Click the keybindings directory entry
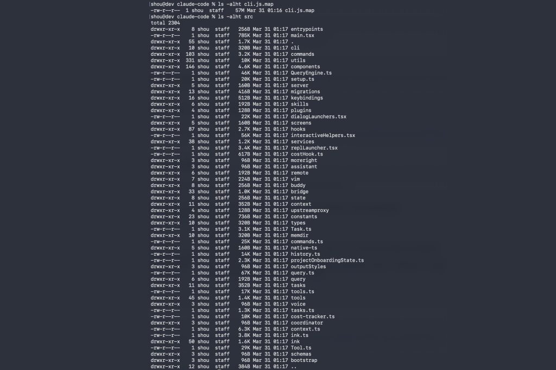The height and width of the screenshot is (370, 556). pyautogui.click(x=307, y=98)
